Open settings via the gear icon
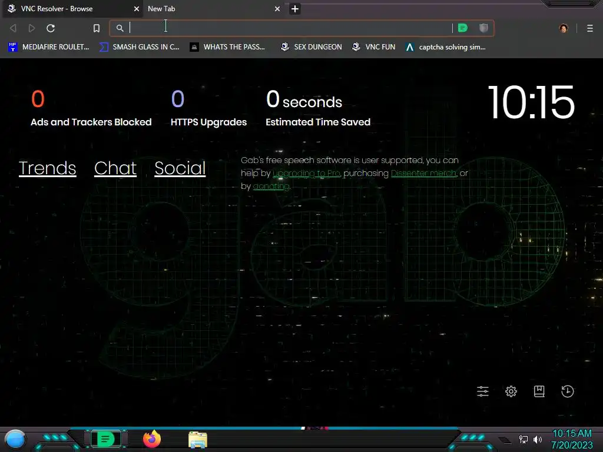Image resolution: width=603 pixels, height=452 pixels. coord(511,391)
